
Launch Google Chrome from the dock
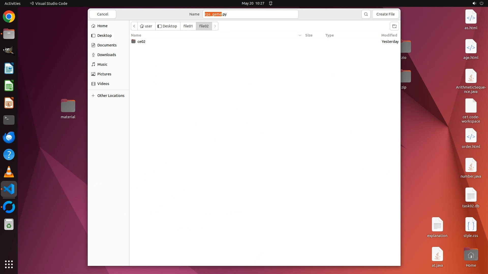click(x=9, y=17)
